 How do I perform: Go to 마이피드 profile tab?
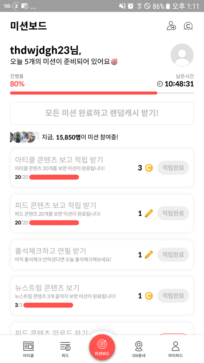point(175,349)
